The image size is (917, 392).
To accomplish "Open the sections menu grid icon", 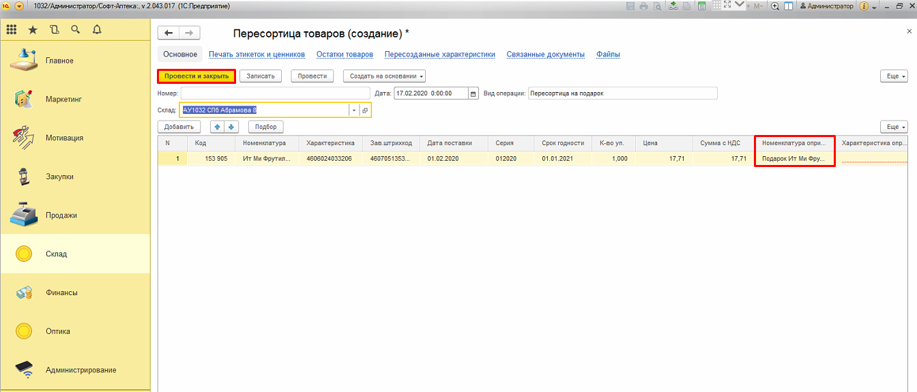I will 12,30.
